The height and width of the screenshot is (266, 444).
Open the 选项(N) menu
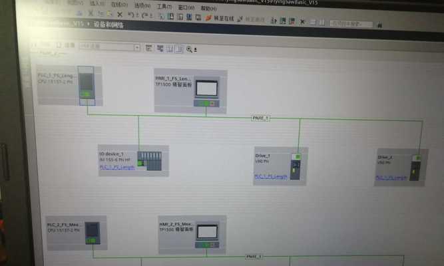142,5
